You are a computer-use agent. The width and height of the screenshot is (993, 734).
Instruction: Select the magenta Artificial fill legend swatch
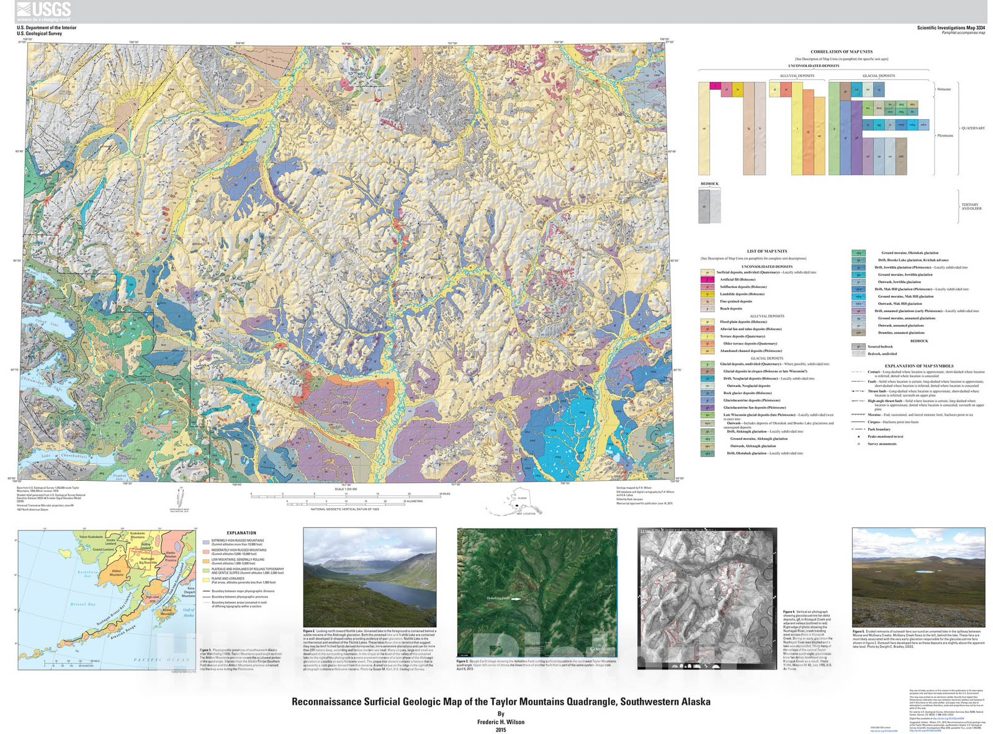[x=706, y=280]
